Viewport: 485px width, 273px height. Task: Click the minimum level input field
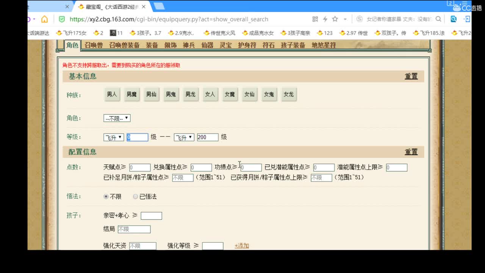[x=137, y=137]
